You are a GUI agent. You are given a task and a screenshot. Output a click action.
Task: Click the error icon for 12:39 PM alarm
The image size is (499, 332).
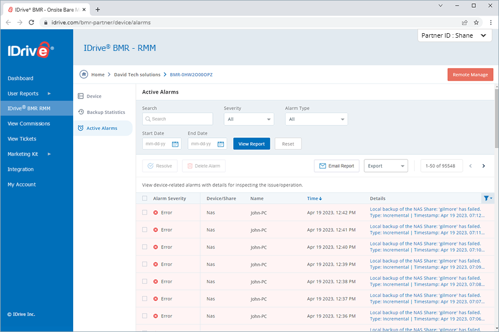click(156, 264)
